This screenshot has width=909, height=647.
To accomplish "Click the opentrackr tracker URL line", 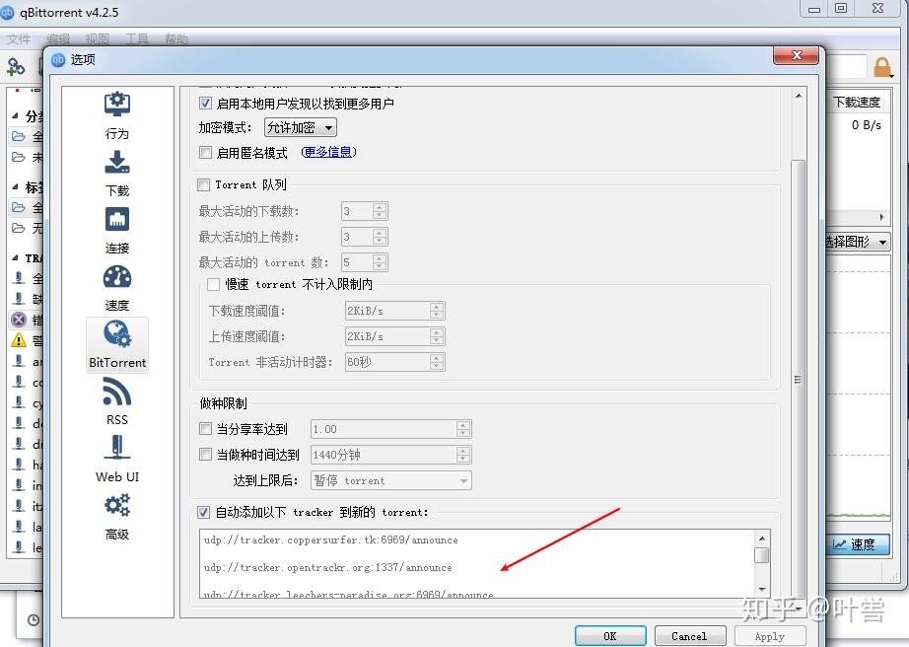I will click(x=327, y=567).
